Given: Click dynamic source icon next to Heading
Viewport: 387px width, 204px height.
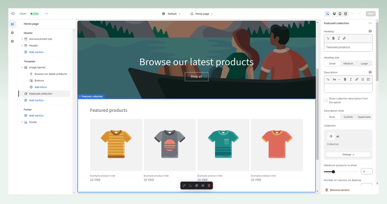Looking at the screenshot, I should 370,31.
